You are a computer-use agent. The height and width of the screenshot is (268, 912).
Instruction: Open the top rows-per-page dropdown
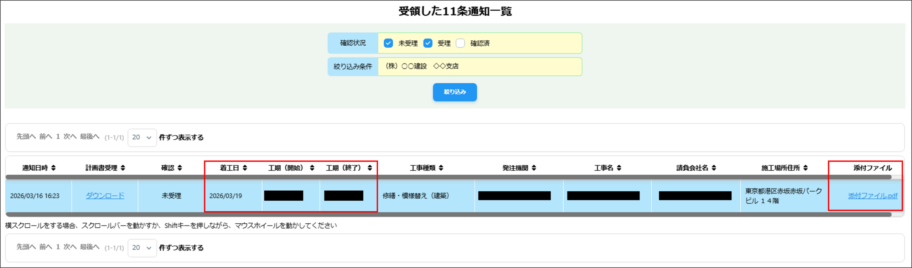point(142,138)
